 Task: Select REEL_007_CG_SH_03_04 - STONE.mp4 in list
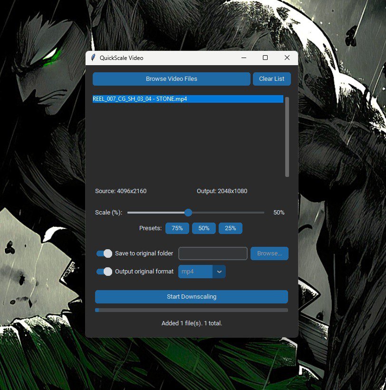pos(188,99)
